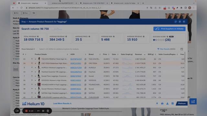This screenshot has height=116, width=207.
Task: Open Average Price info tooltip icon
Action: coord(89,36)
